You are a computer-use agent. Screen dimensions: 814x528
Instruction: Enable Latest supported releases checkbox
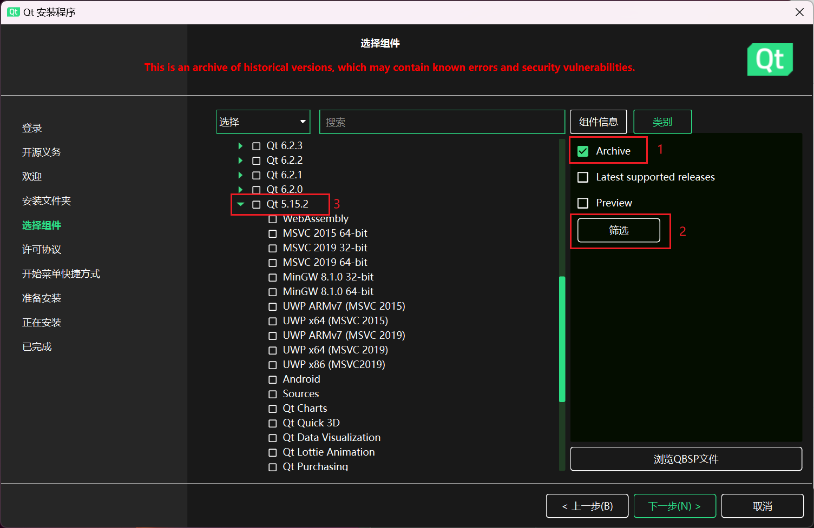tap(583, 177)
